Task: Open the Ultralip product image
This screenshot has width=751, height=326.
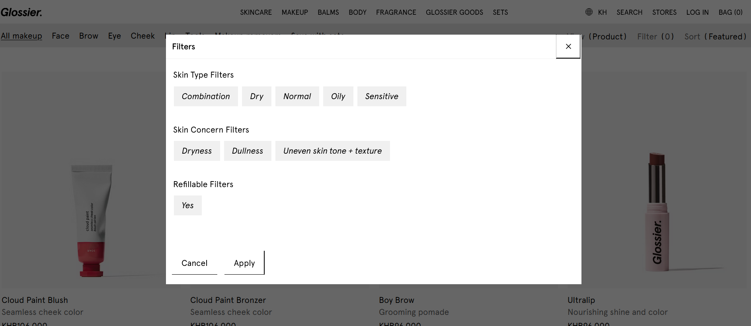Action: (x=657, y=180)
